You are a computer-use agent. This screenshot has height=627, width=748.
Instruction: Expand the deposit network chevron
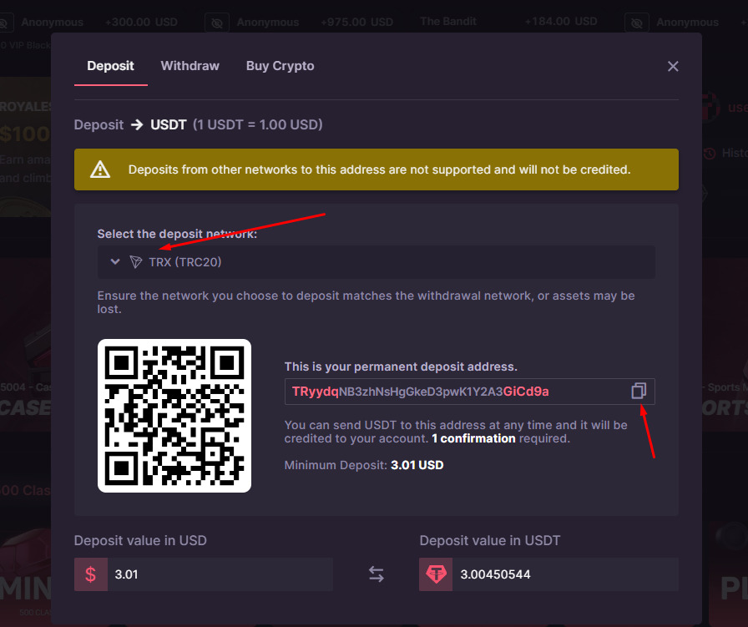pos(115,262)
